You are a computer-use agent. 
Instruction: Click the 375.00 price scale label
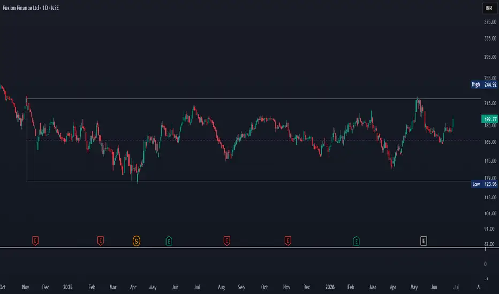click(x=490, y=22)
